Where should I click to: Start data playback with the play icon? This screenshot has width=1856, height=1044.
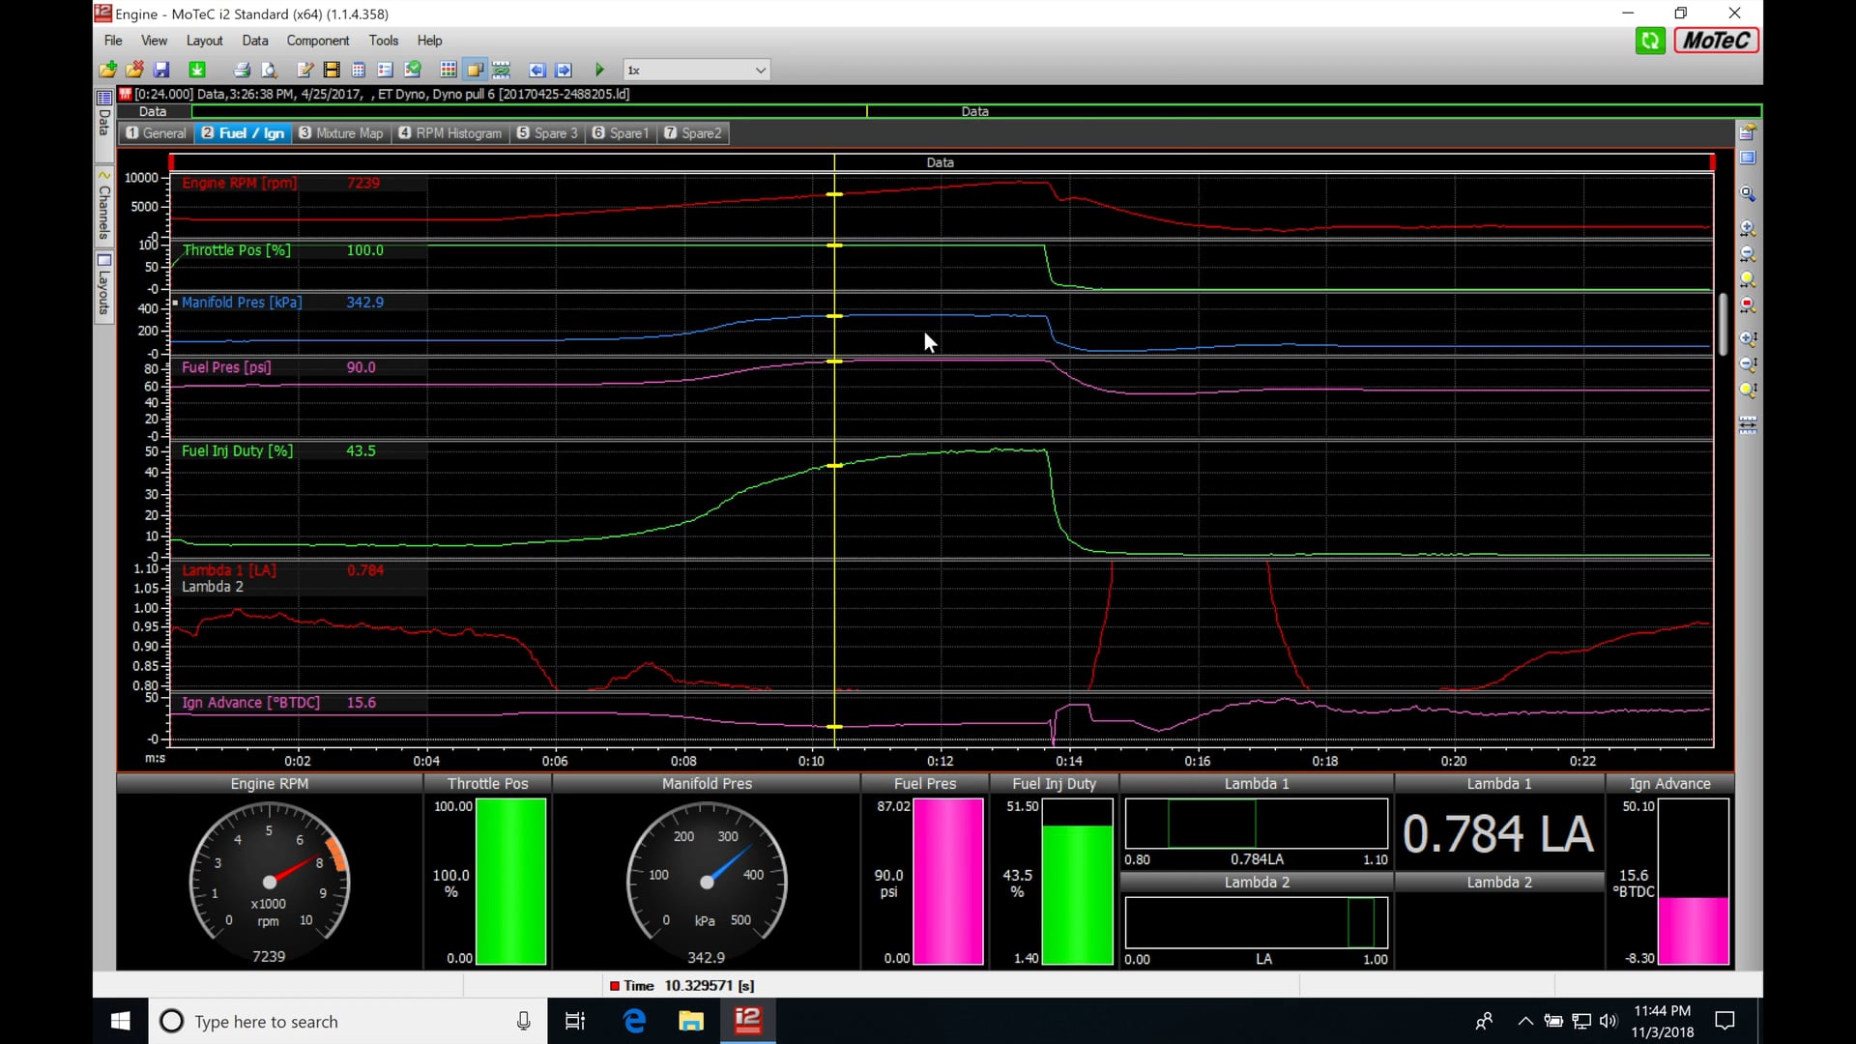click(599, 70)
